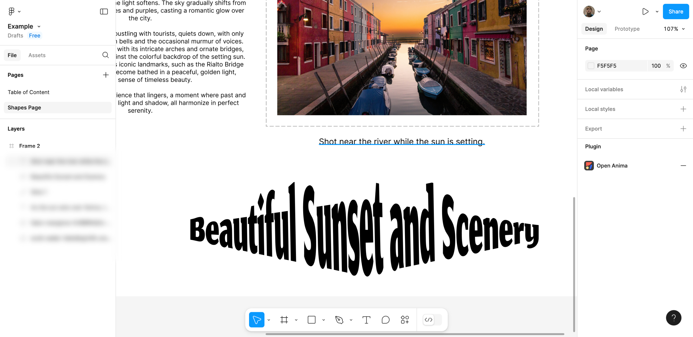Screen dimensions: 693x337
Task: Select the Frame tool
Action: pyautogui.click(x=284, y=320)
